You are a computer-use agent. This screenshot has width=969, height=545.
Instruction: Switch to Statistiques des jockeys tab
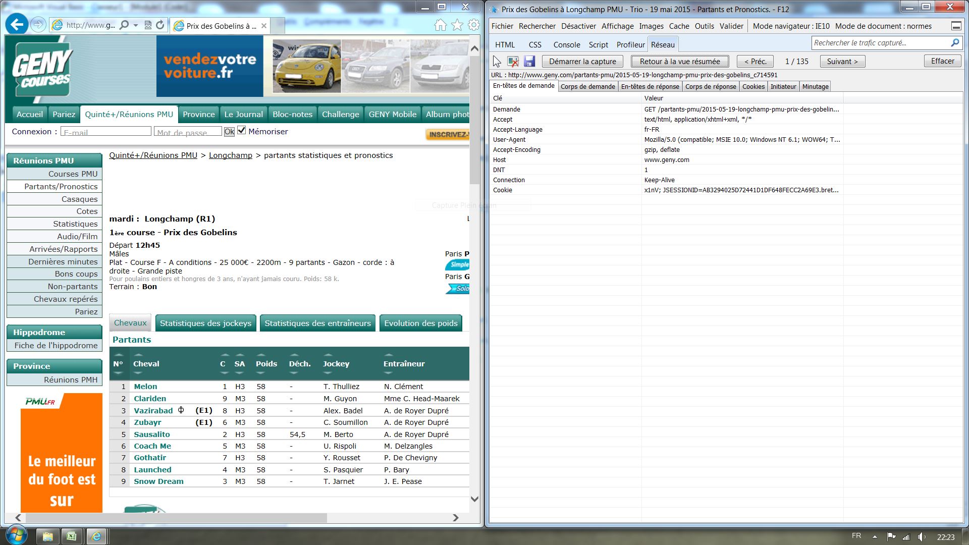coord(205,323)
